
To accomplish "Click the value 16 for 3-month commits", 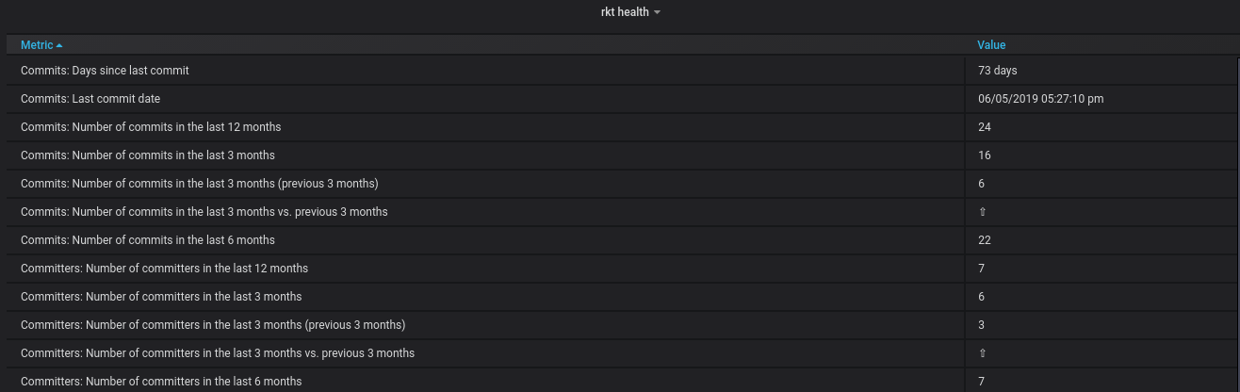I will (x=985, y=155).
